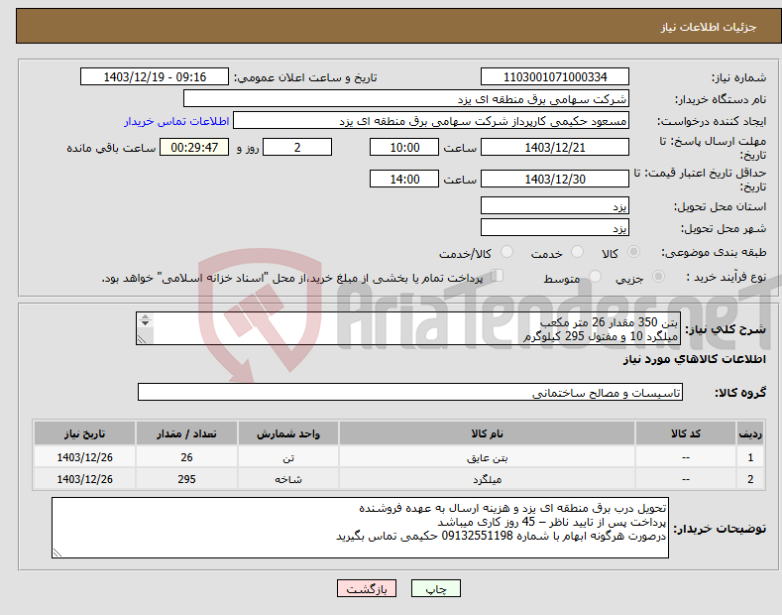Click the تاریخ نیاز column header
Screen dimensions: 782x615
pos(85,433)
